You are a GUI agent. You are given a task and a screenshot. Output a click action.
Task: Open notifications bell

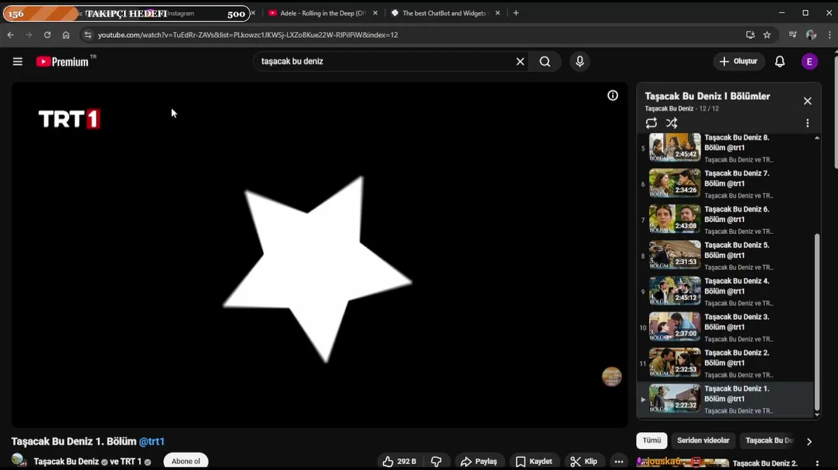click(780, 61)
